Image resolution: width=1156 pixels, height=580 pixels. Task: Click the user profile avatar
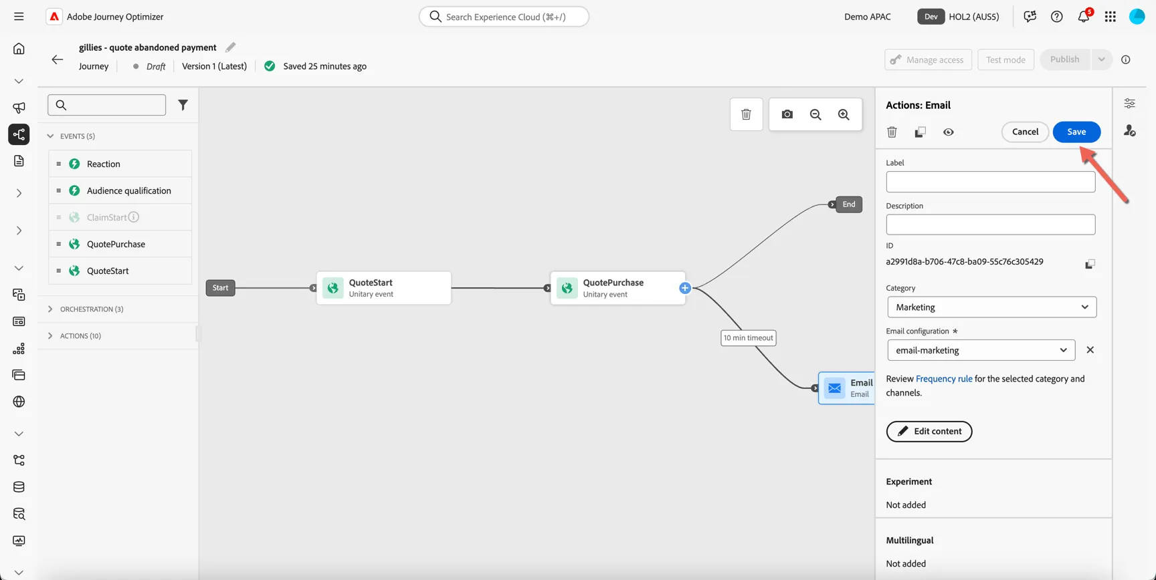click(x=1137, y=17)
